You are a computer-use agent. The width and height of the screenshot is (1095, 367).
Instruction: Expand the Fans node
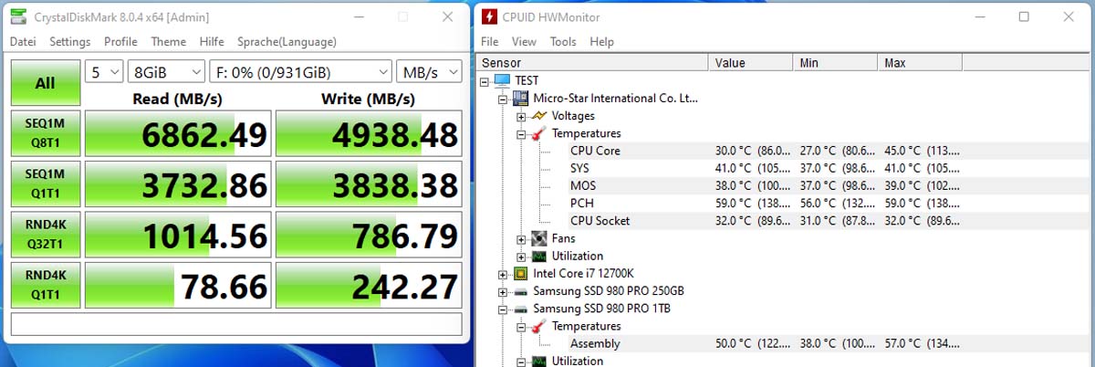[521, 238]
